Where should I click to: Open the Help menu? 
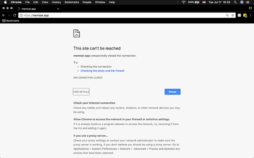click(112, 2)
